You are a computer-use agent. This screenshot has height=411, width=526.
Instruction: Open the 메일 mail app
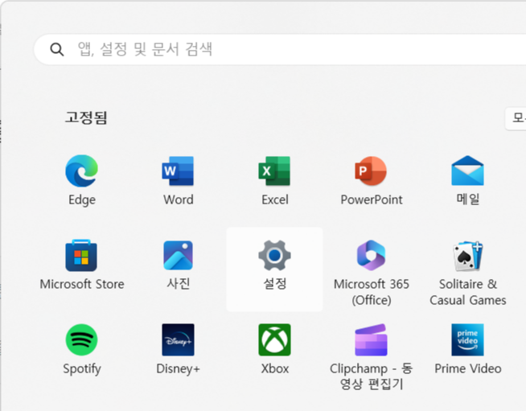(x=467, y=171)
